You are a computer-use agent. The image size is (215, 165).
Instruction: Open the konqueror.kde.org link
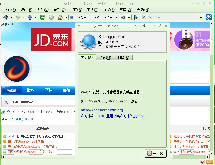(102, 110)
